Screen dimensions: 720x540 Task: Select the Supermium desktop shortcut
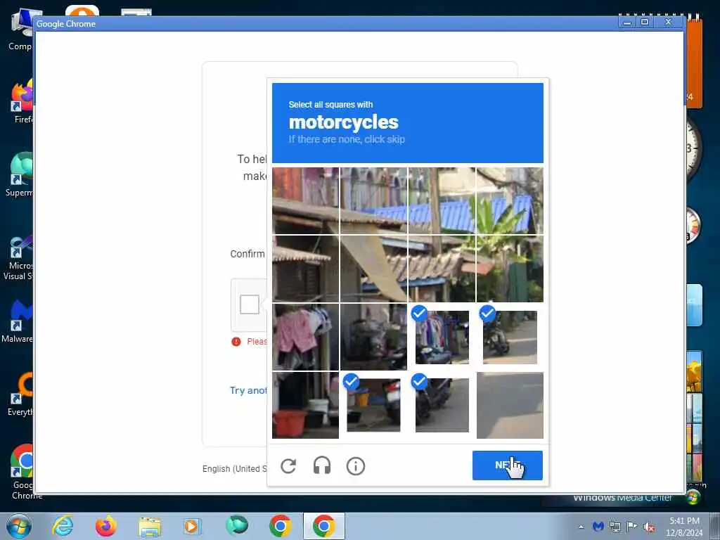click(19, 174)
